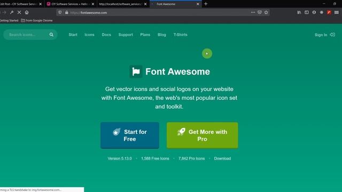Click the Download link
The width and height of the screenshot is (342, 192).
coord(222,158)
